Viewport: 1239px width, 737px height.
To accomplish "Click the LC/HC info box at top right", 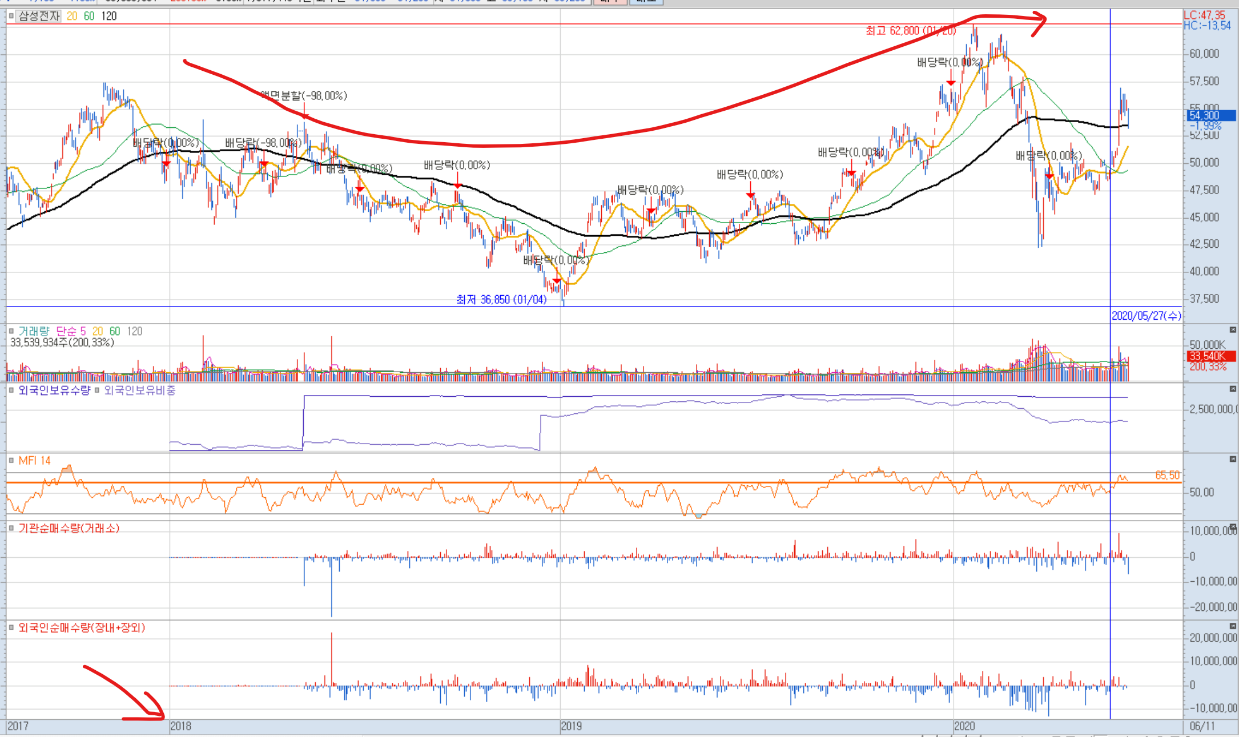I will (1207, 21).
